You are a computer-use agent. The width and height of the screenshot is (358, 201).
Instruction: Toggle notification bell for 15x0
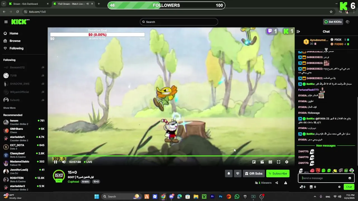[x=229, y=173]
